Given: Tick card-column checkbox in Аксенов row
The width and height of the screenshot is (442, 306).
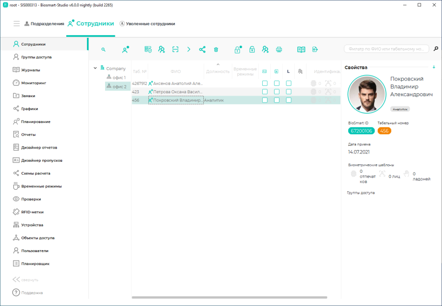Looking at the screenshot, I should point(265,83).
